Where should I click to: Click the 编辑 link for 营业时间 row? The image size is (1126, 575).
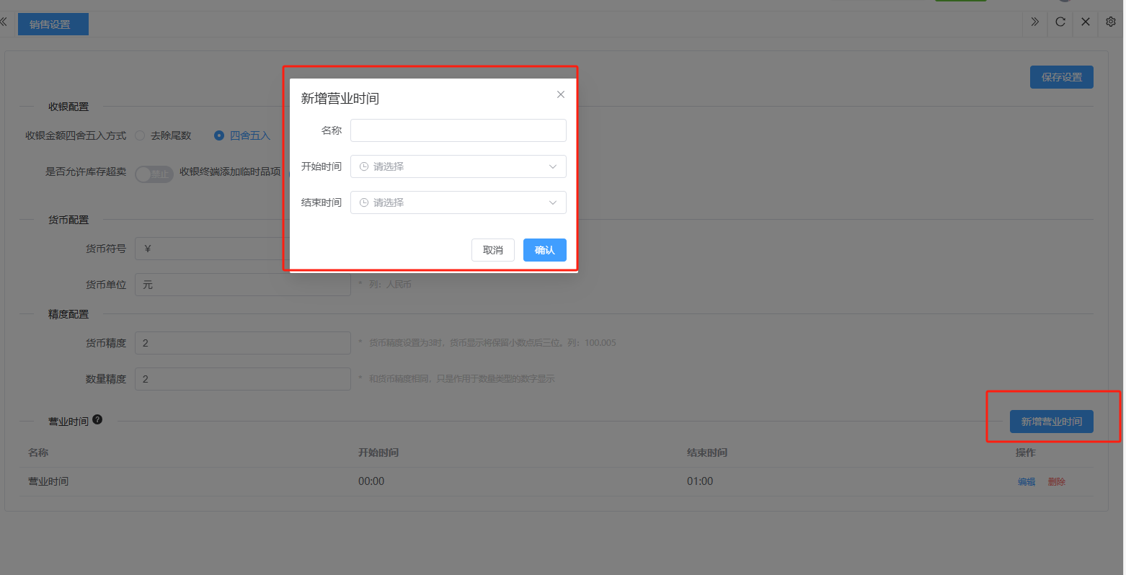pyautogui.click(x=1026, y=481)
